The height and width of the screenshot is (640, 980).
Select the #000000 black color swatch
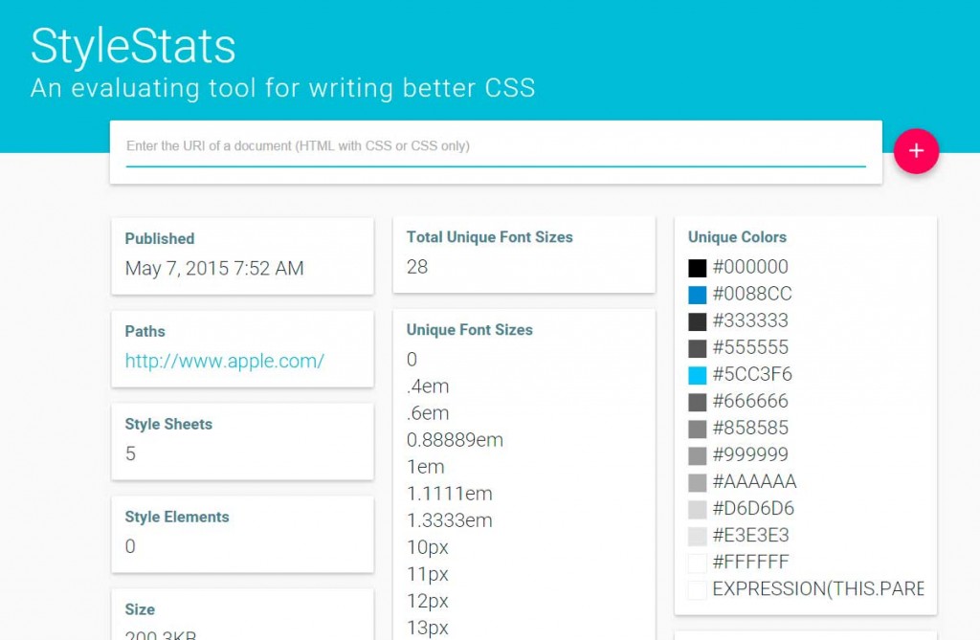point(698,268)
